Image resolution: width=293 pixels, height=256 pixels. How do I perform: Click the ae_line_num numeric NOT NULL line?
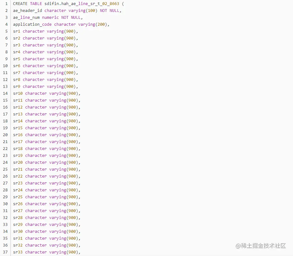48,18
